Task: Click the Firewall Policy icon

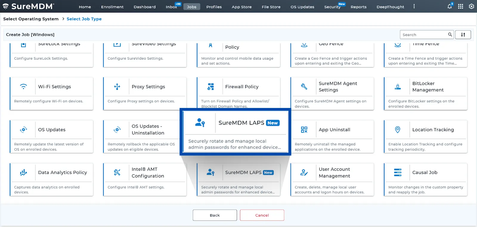Action: click(210, 87)
